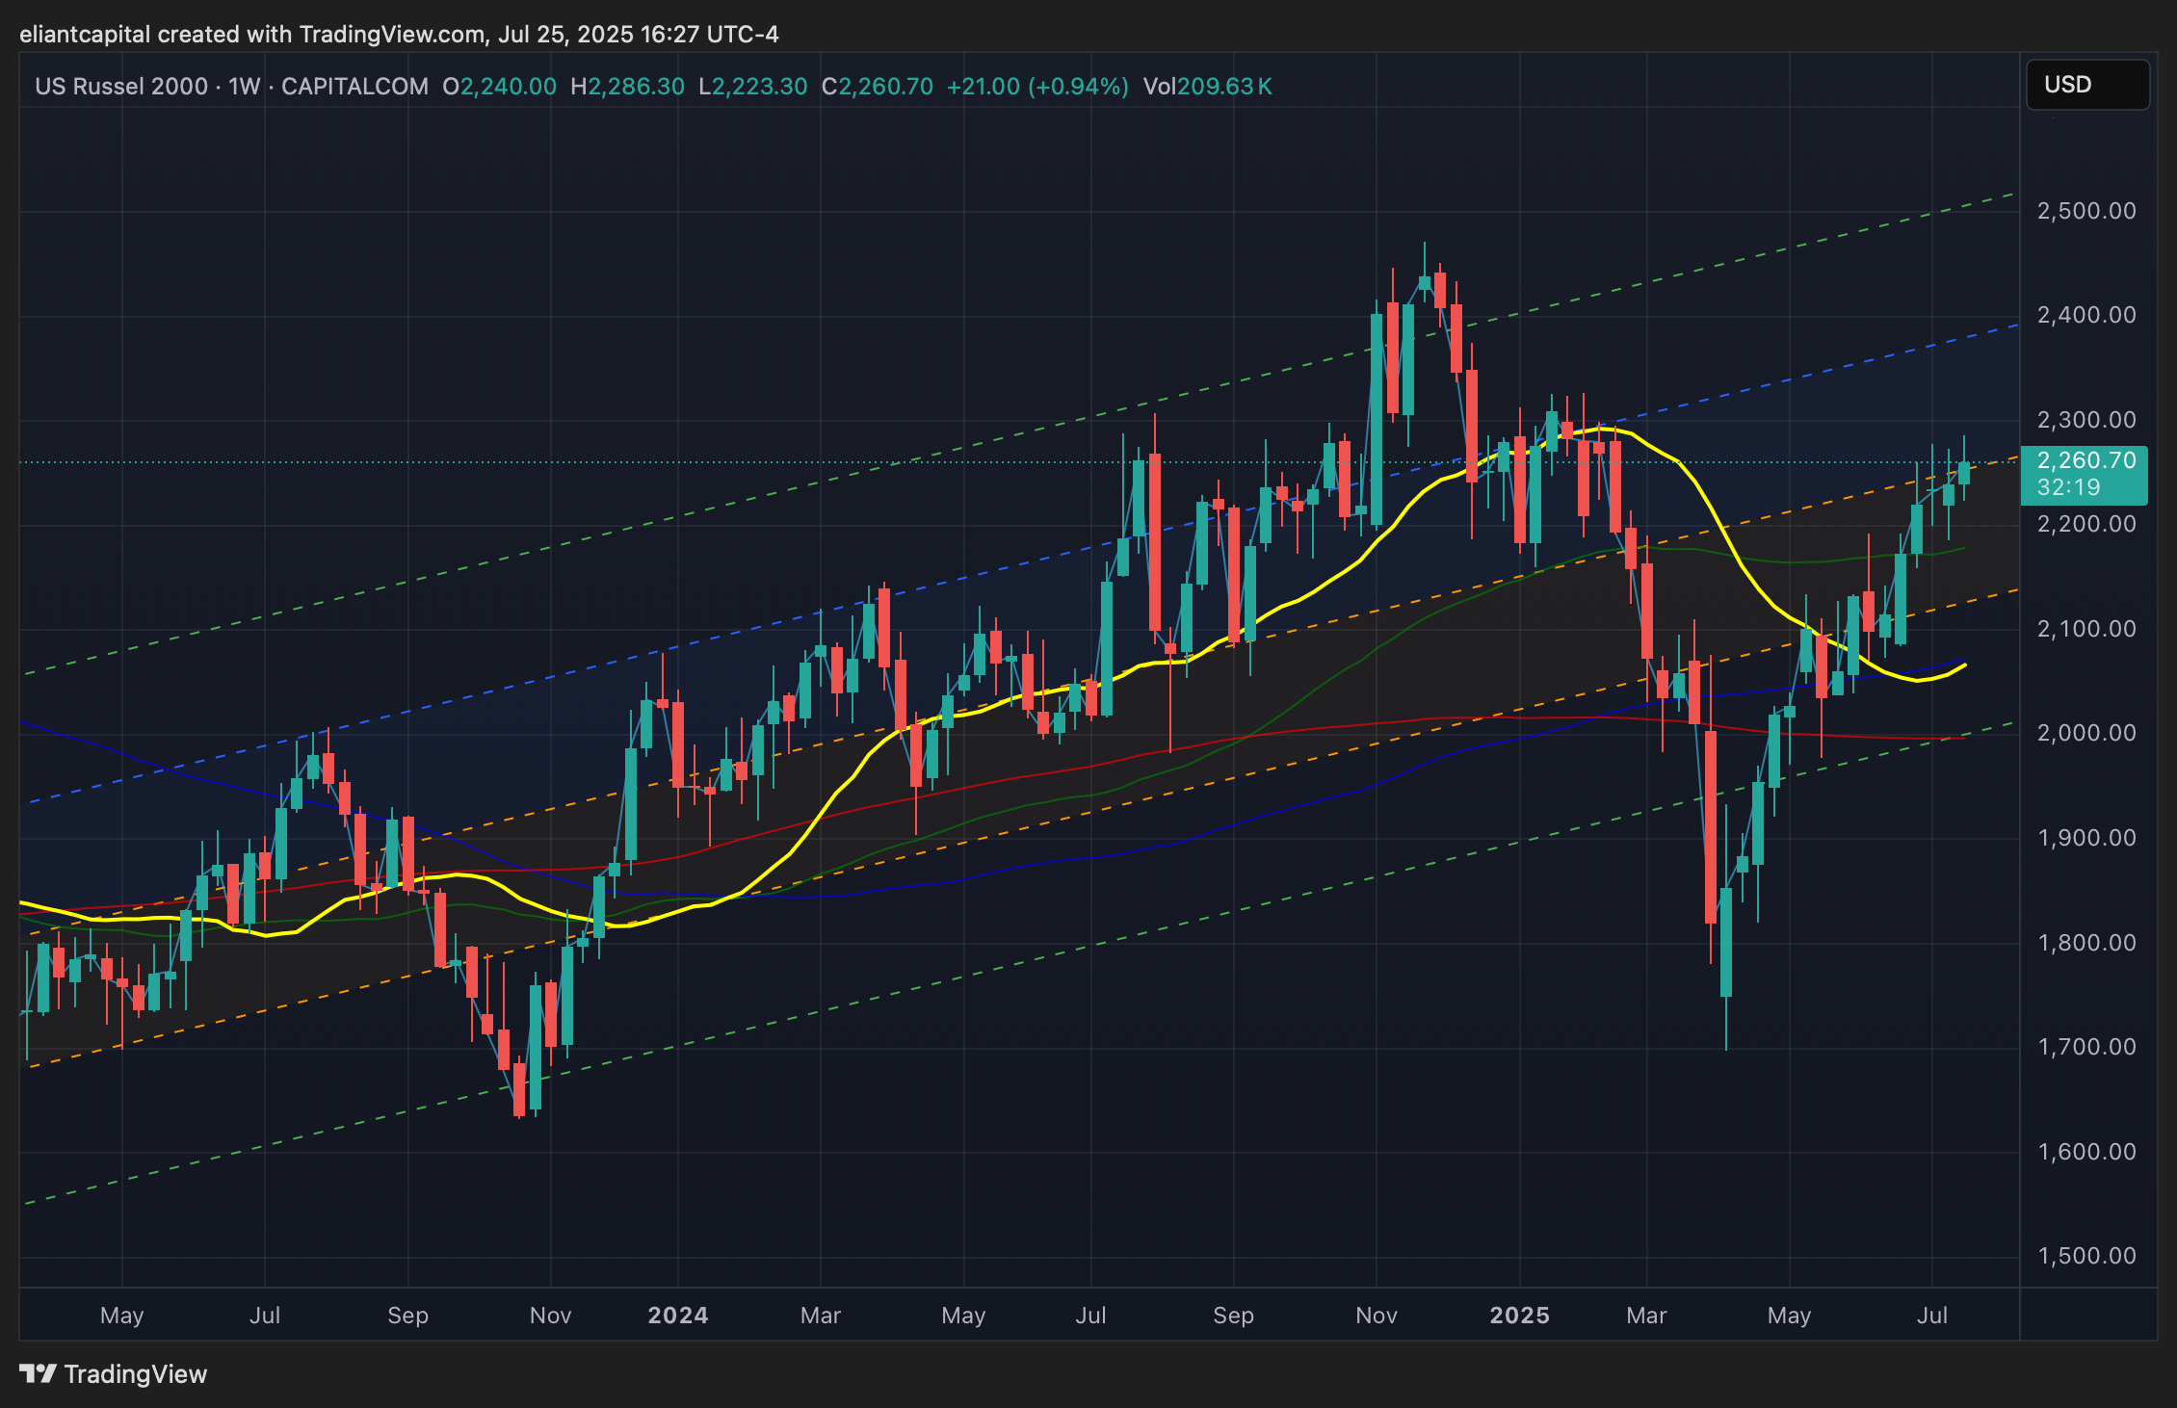Click the latest weekly candle at right edge
2177x1408 pixels.
1963,473
